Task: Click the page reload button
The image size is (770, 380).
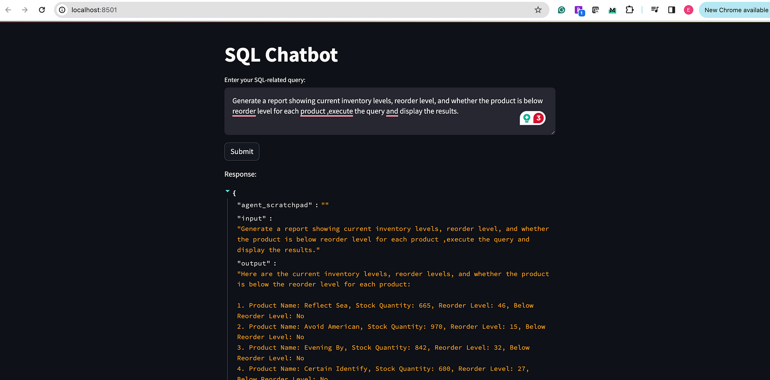Action: 42,10
